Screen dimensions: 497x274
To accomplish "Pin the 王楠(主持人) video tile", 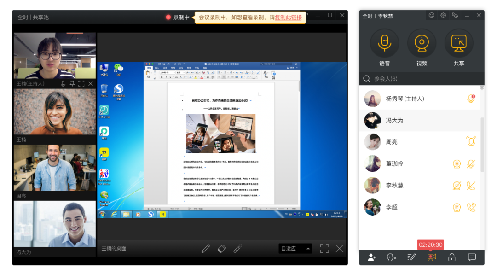I will point(72,84).
